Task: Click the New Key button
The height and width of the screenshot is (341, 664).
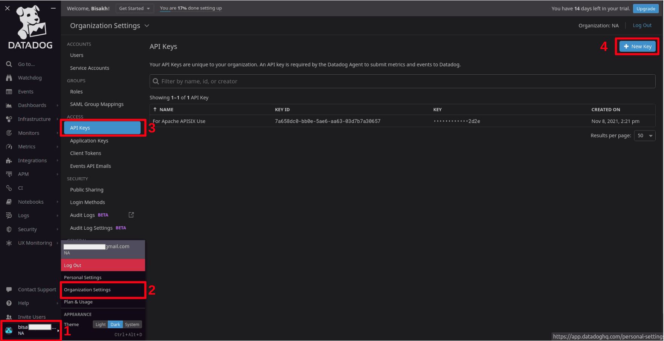Action: (x=637, y=46)
